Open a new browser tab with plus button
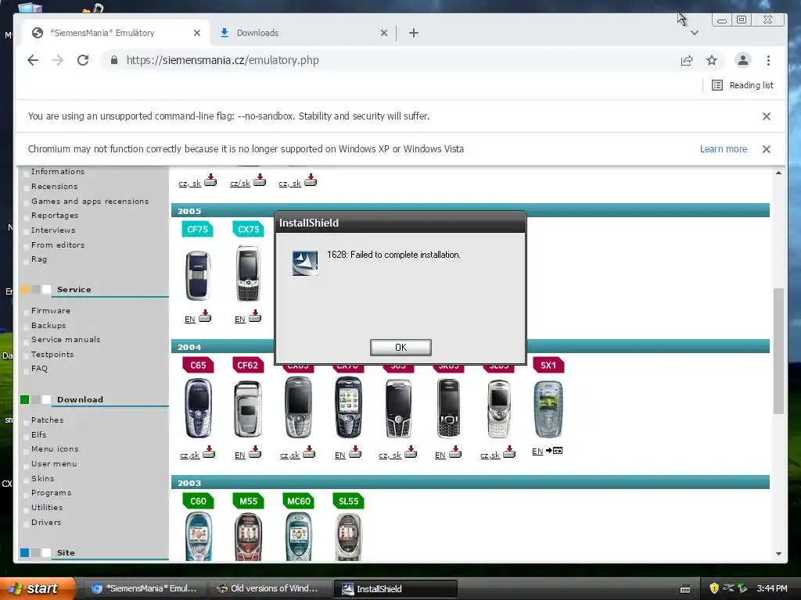The width and height of the screenshot is (801, 600). (414, 33)
